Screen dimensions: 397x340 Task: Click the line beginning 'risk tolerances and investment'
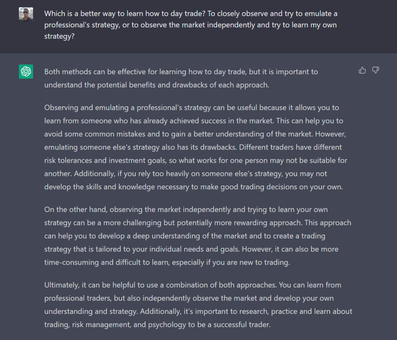tap(196, 160)
